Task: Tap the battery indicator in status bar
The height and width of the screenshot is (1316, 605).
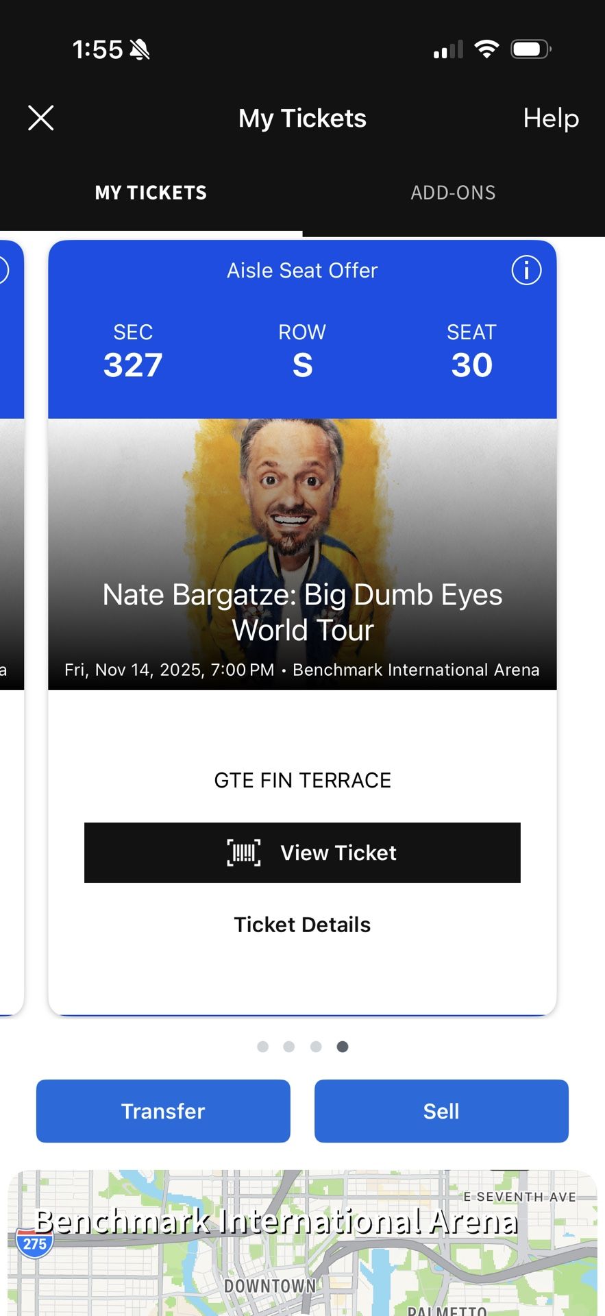Action: click(530, 49)
